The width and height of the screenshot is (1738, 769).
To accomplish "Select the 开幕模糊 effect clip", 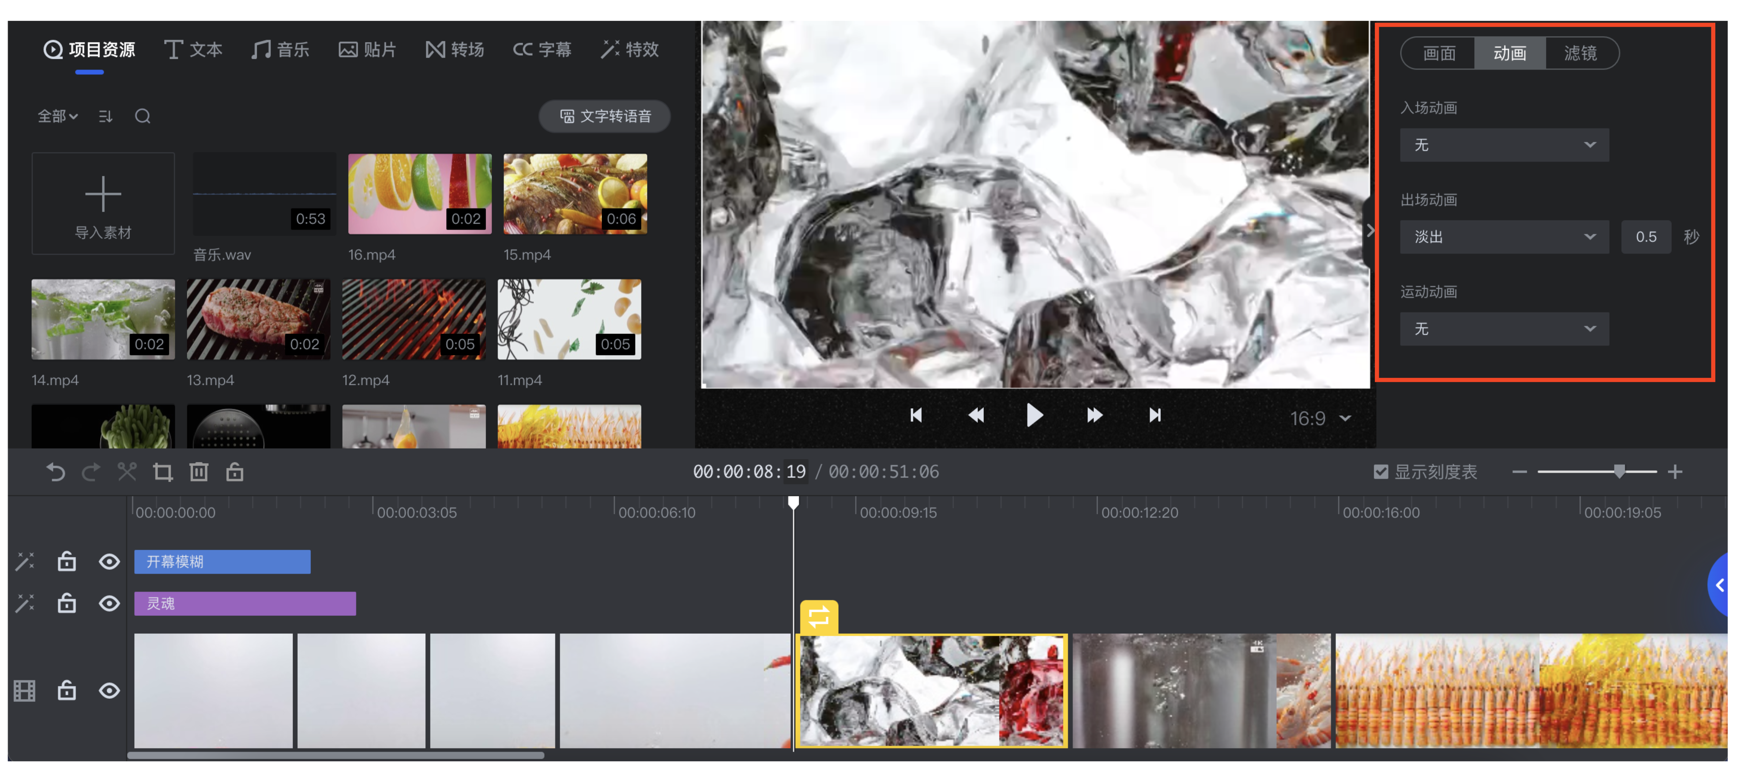I will (x=222, y=561).
